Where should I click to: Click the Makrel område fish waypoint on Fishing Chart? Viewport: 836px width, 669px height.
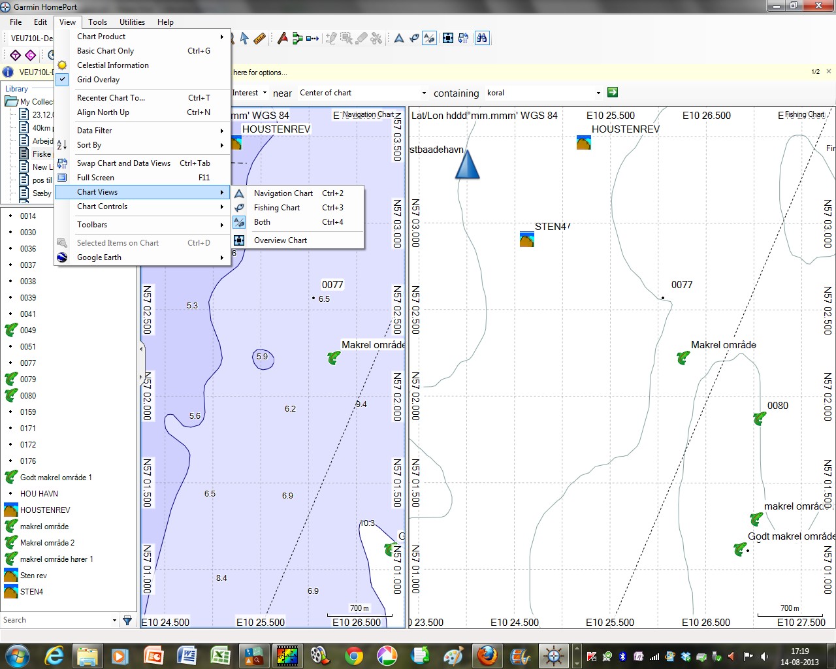point(683,357)
